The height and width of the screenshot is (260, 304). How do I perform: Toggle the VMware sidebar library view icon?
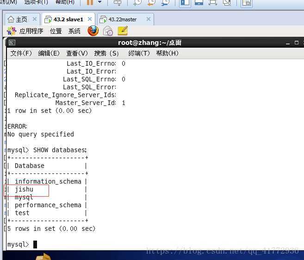(x=185, y=3)
